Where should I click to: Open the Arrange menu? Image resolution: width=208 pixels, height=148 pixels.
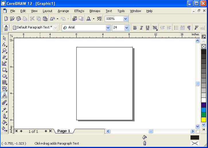(x=63, y=11)
